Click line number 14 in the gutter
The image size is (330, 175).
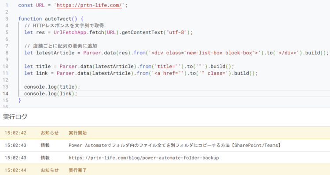point(5,93)
